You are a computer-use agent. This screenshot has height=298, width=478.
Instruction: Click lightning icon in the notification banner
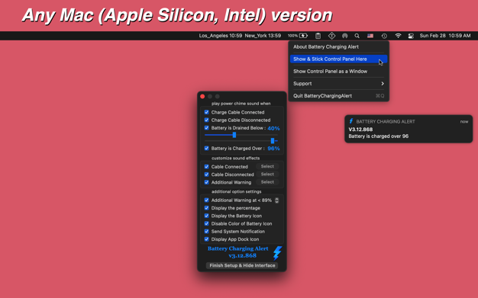pyautogui.click(x=351, y=121)
